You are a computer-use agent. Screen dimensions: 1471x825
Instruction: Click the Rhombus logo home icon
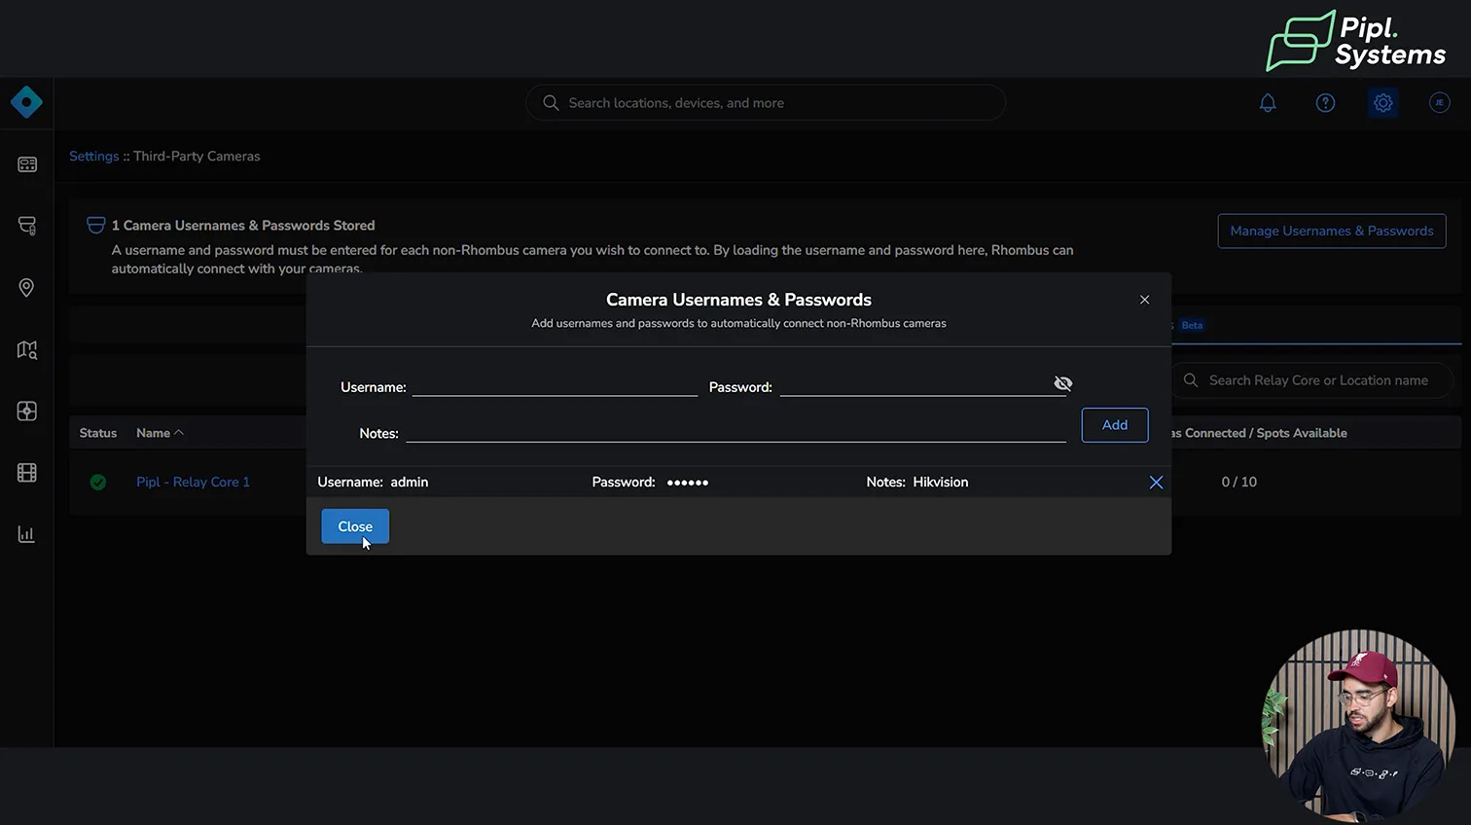coord(26,102)
